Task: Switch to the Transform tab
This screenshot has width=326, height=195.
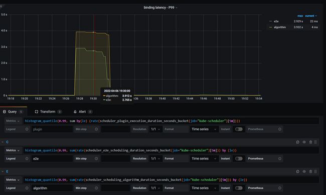Action: click(48, 111)
